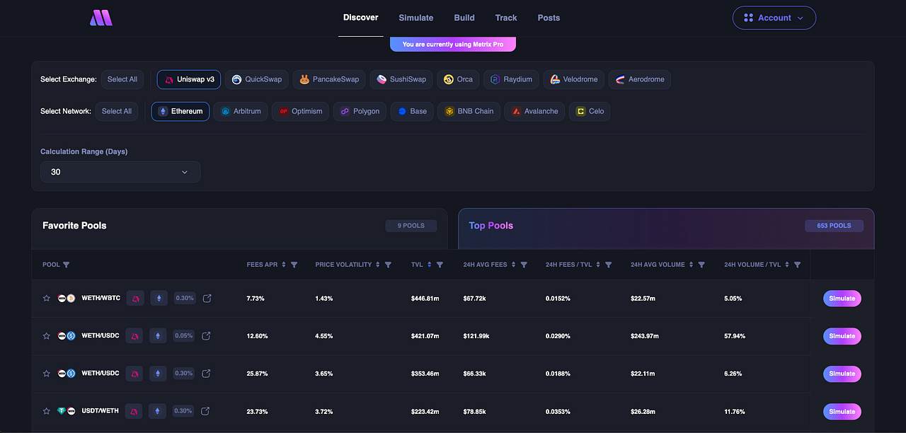Viewport: 906px width, 433px height.
Task: Toggle the Raydium exchange chip
Action: [511, 79]
